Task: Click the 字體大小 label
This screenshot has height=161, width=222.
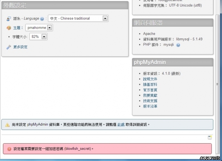Action: [x=20, y=37]
